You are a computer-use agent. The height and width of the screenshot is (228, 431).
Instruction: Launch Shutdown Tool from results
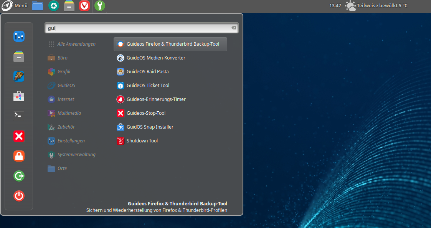(170, 140)
